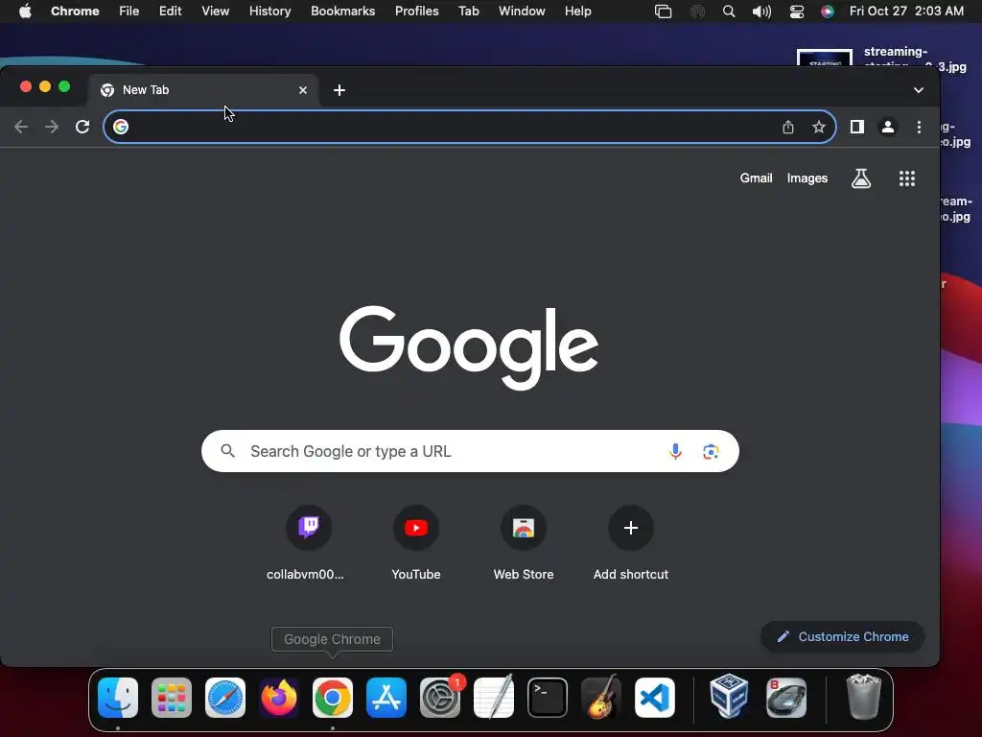Expand the tab search chevron
Screen dimensions: 982x737
pos(918,90)
